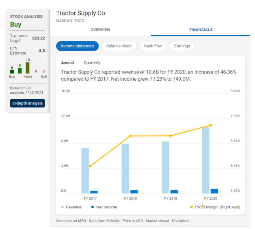Image resolution: width=255 pixels, height=229 pixels.
Task: Open the Disclaimer link
Action: click(181, 221)
